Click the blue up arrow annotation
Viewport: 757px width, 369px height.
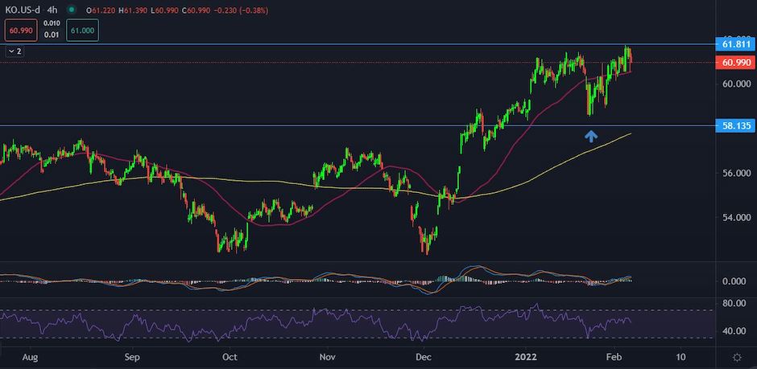coord(591,136)
